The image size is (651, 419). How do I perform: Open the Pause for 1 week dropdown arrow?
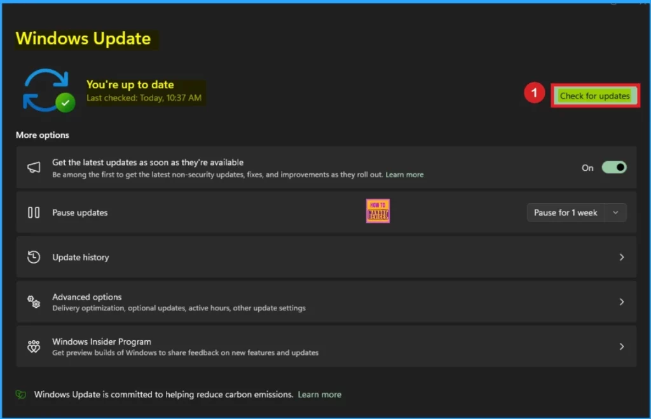pos(615,213)
